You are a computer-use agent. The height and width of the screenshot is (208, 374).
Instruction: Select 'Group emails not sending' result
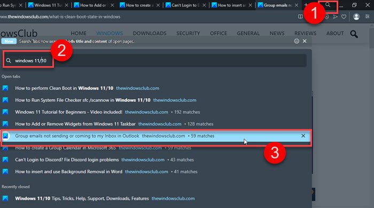coord(156,135)
